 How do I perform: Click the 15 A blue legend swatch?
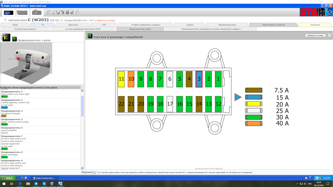pyautogui.click(x=254, y=97)
